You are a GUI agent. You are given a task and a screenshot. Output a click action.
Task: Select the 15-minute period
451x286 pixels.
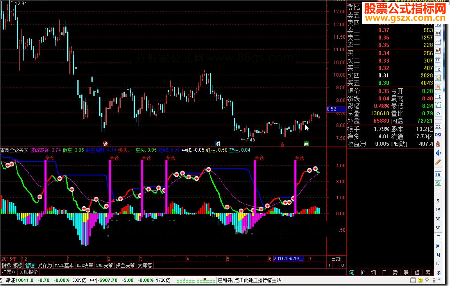point(438,209)
